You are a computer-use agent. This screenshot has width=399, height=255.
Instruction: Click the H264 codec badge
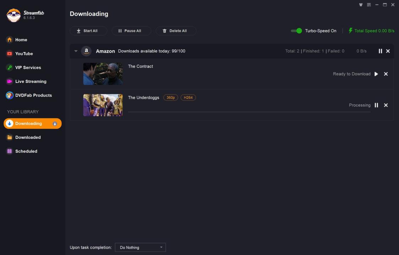[x=188, y=97]
